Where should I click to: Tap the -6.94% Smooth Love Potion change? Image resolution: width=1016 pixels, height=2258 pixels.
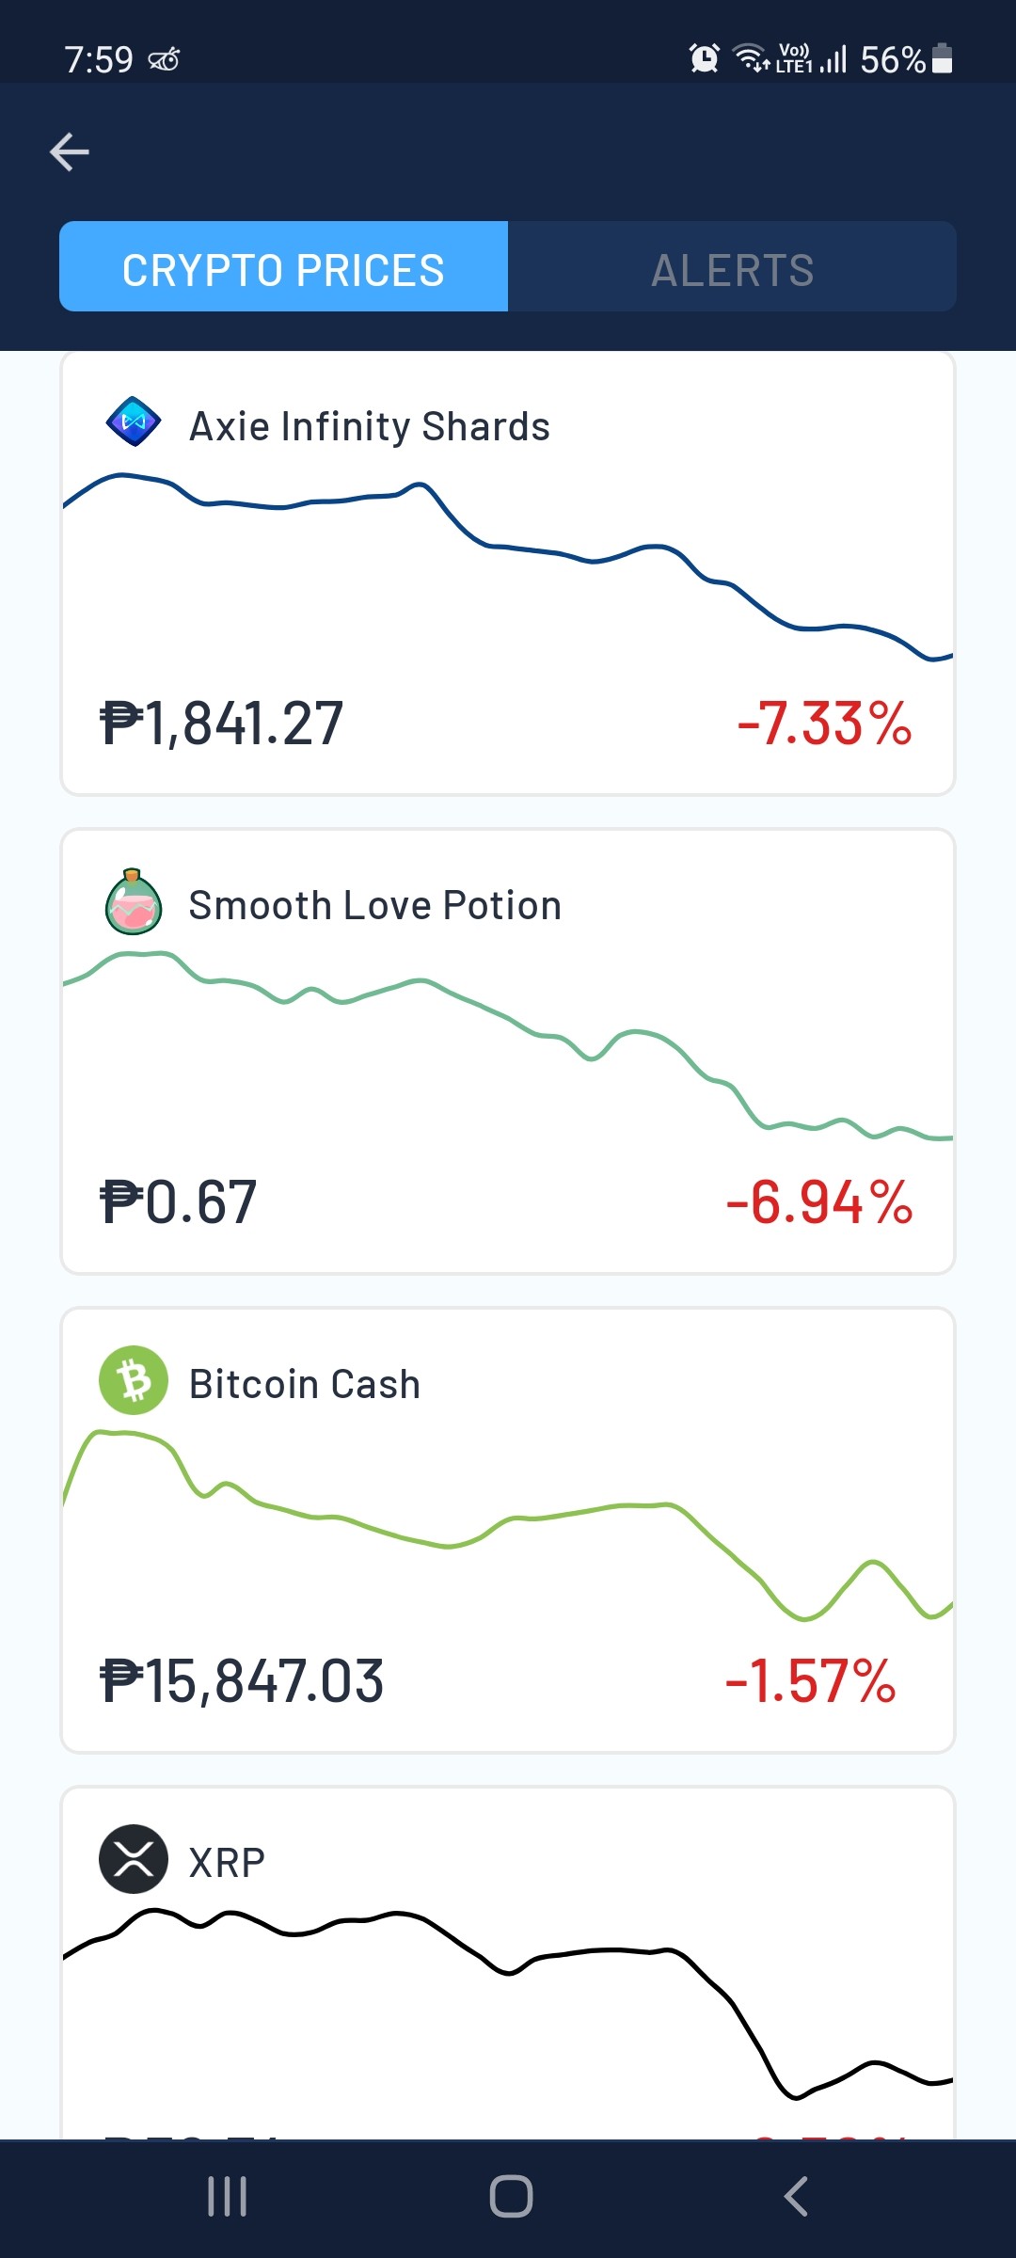pos(819,1201)
